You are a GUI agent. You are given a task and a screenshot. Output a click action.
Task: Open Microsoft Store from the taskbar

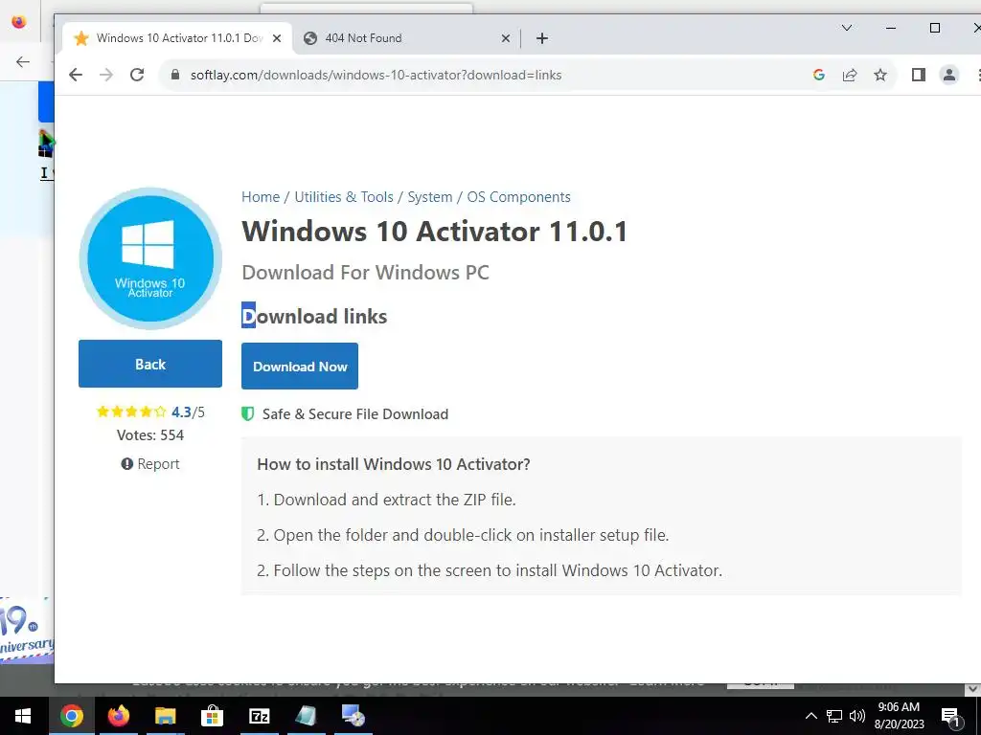212,716
